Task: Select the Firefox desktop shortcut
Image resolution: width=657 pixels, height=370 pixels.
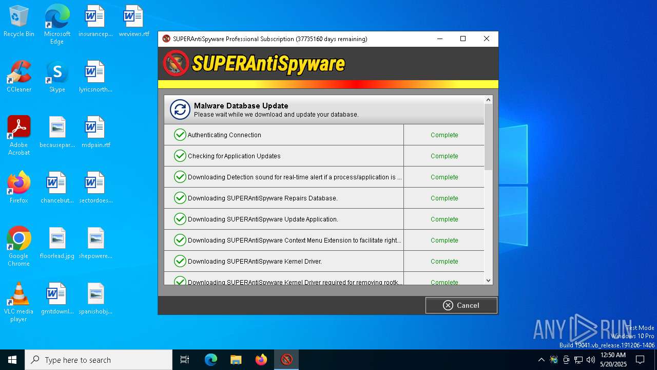Action: pyautogui.click(x=19, y=188)
